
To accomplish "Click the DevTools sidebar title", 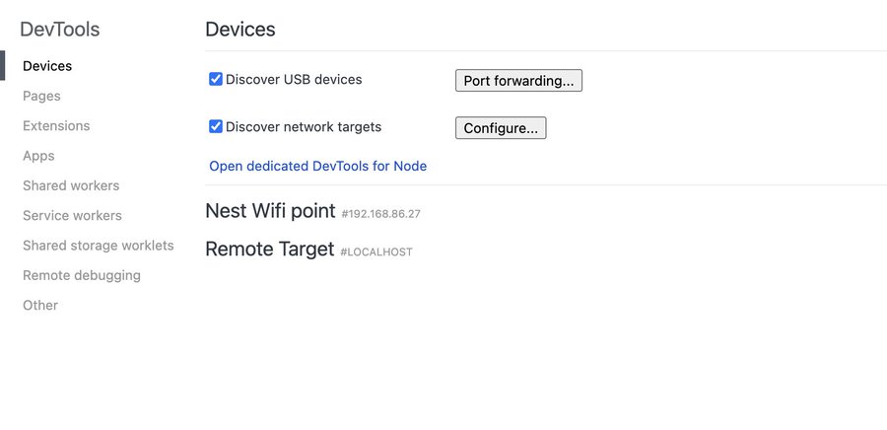I will point(59,30).
